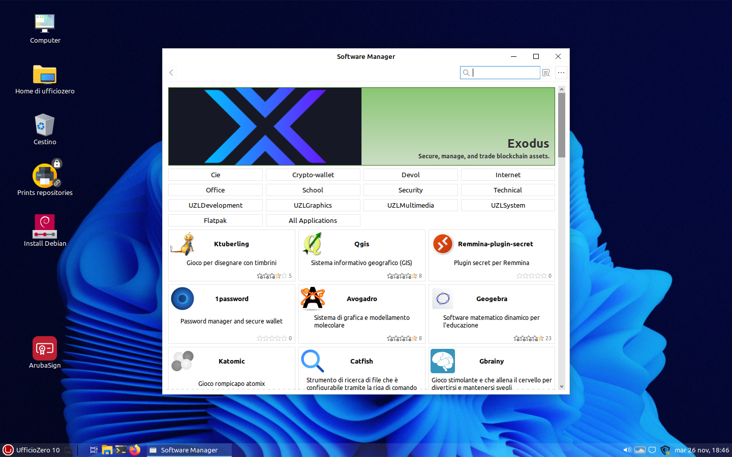The image size is (732, 457).
Task: Open the UZLSystem category
Action: click(508, 205)
